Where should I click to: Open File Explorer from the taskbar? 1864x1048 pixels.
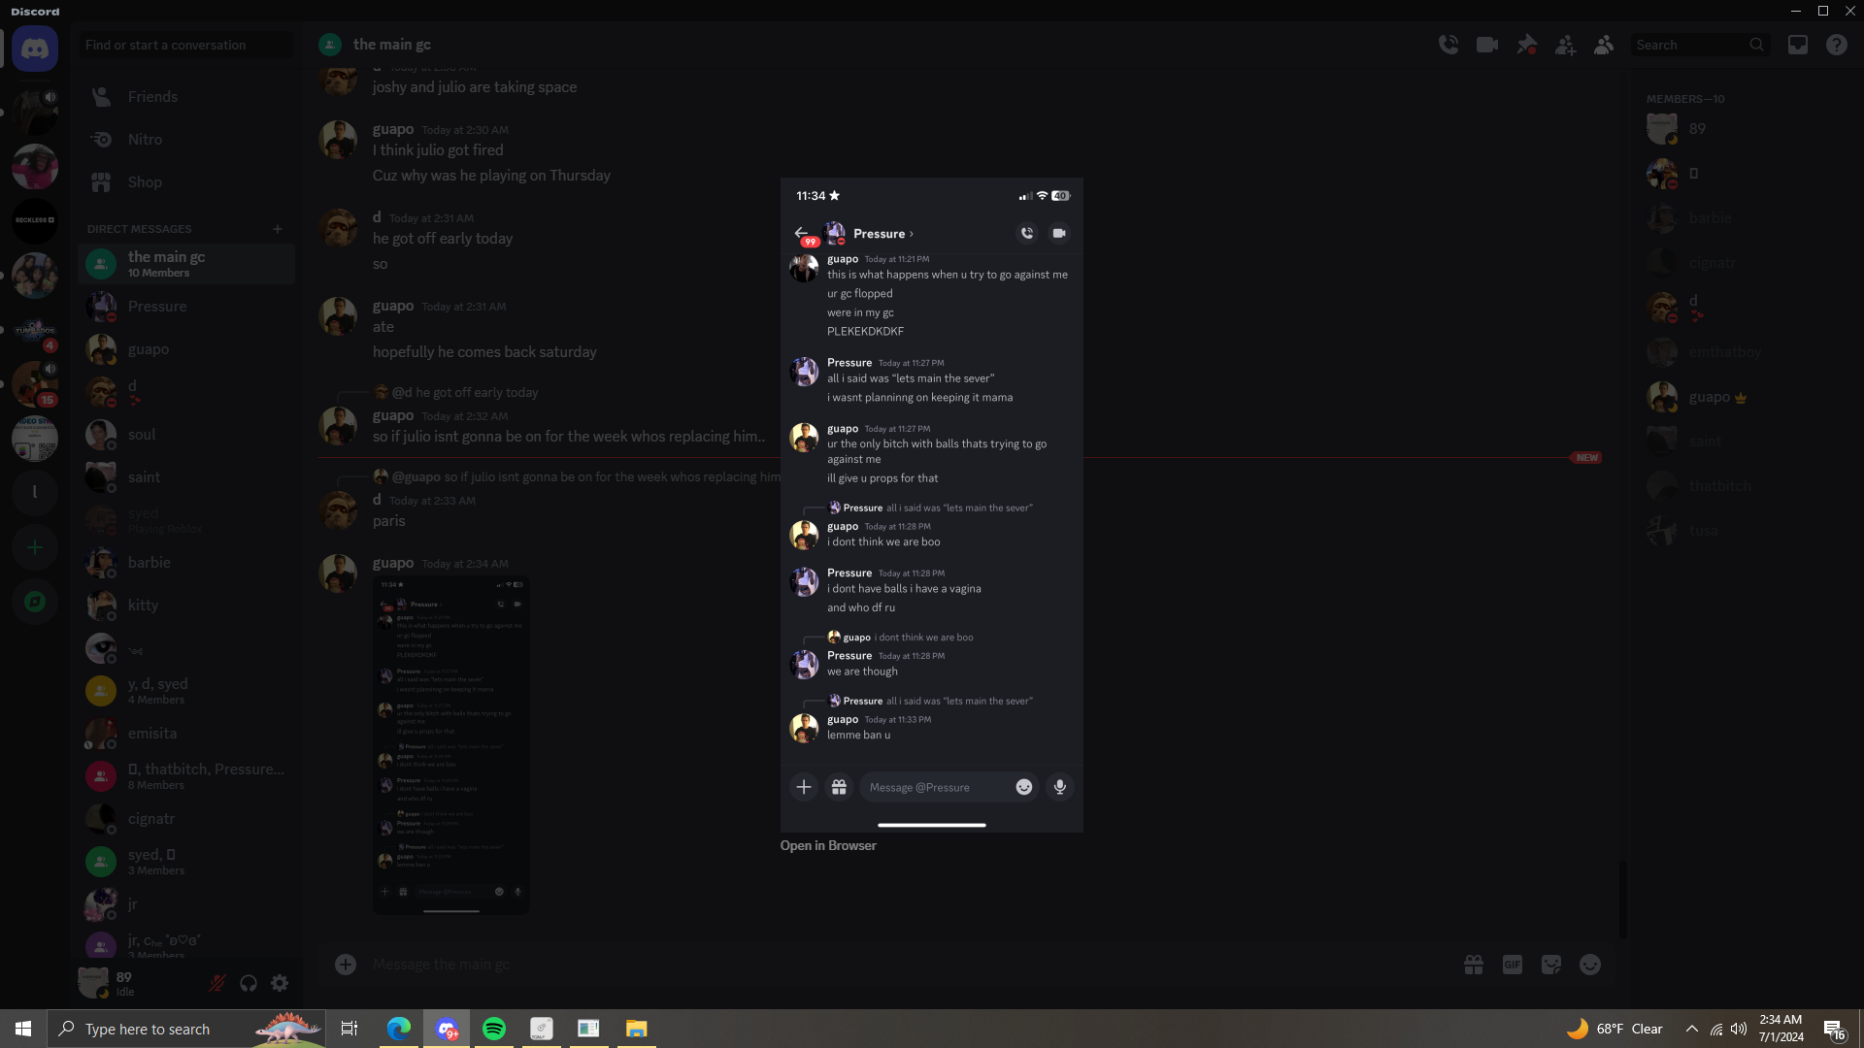pos(637,1029)
